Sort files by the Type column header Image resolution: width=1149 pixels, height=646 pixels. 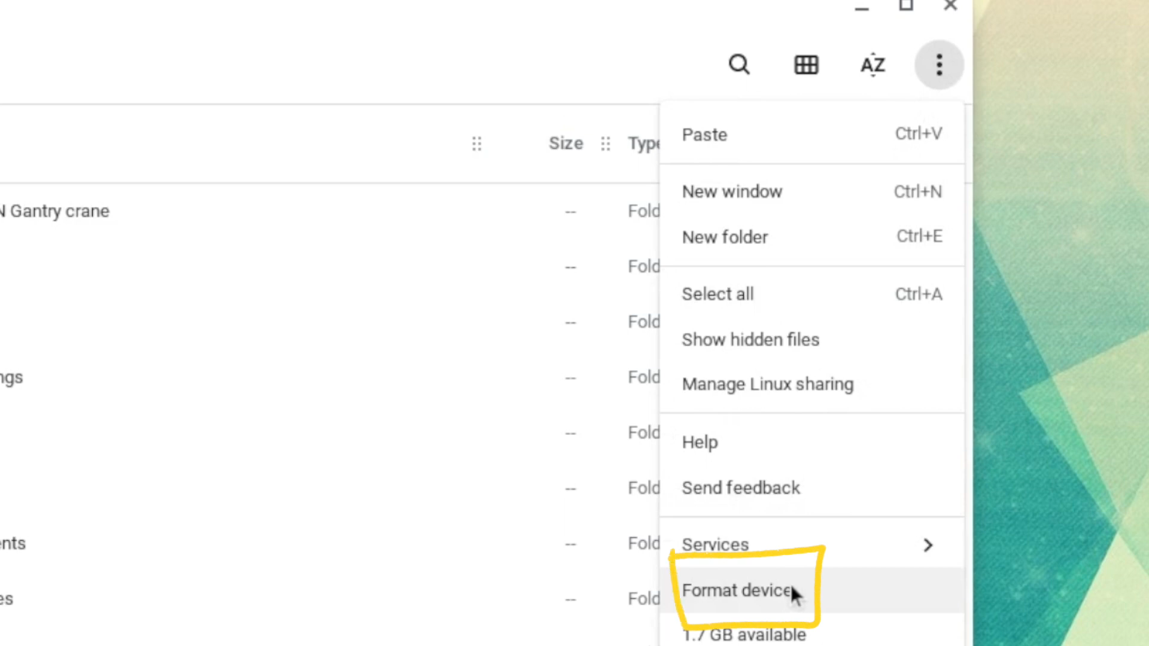point(645,143)
